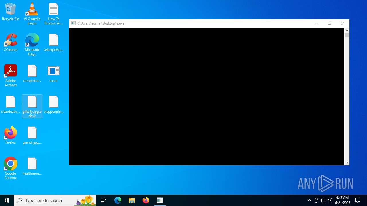The image size is (367, 206).
Task: Select the healthmou... file on desktop
Action: (32, 167)
